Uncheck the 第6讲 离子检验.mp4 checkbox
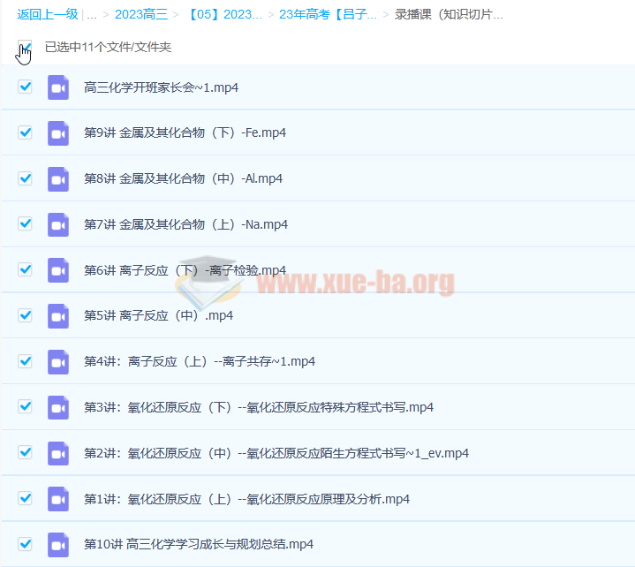The image size is (635, 567). click(x=25, y=269)
